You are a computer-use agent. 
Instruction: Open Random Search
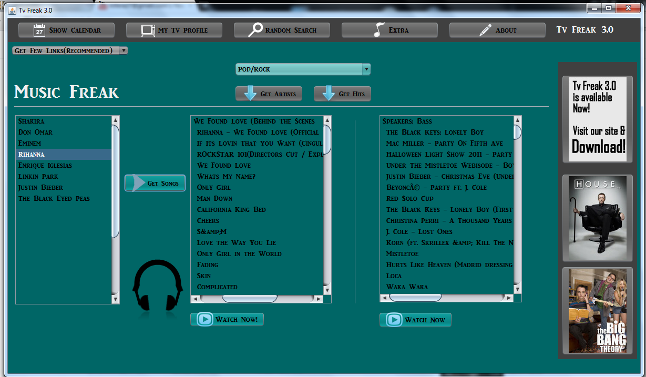(x=282, y=30)
